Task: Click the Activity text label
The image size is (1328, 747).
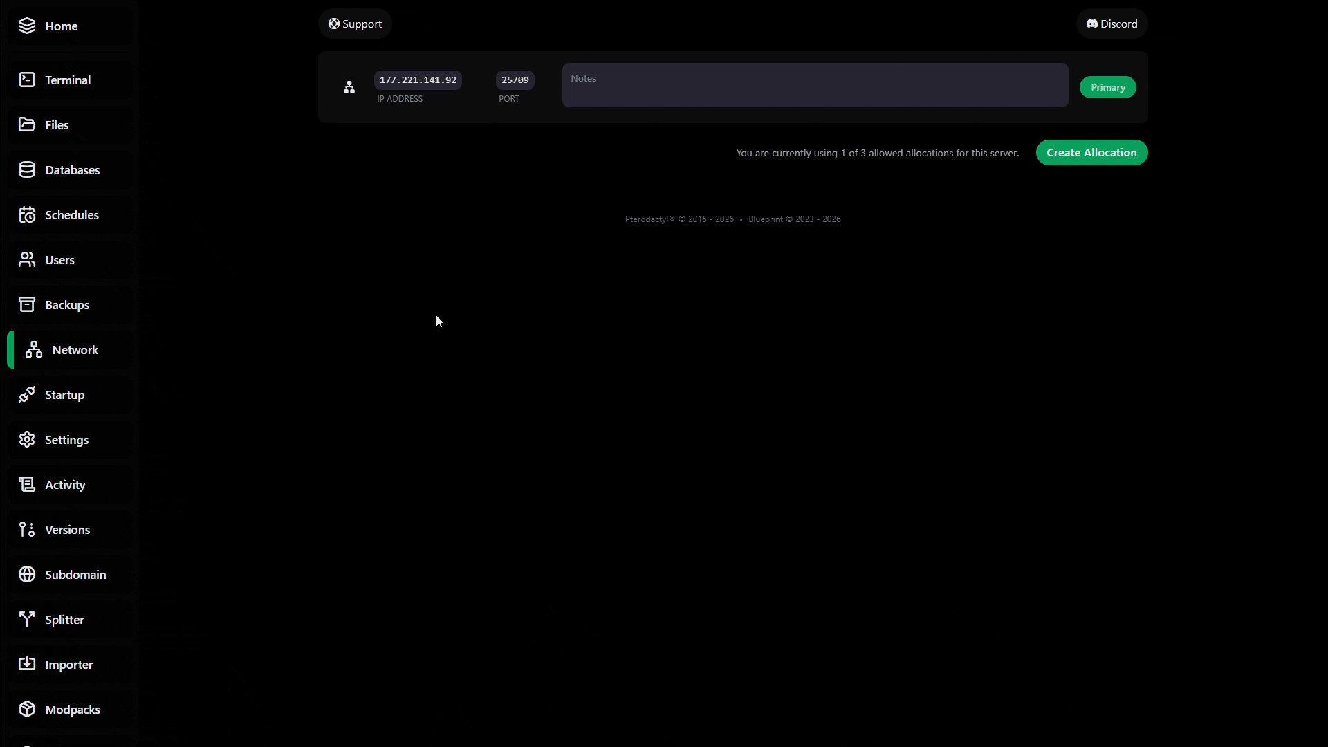Action: click(x=65, y=485)
